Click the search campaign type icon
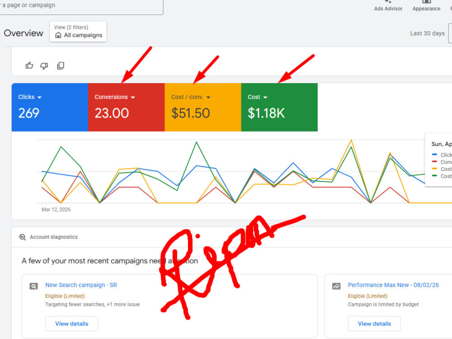 pos(34,286)
